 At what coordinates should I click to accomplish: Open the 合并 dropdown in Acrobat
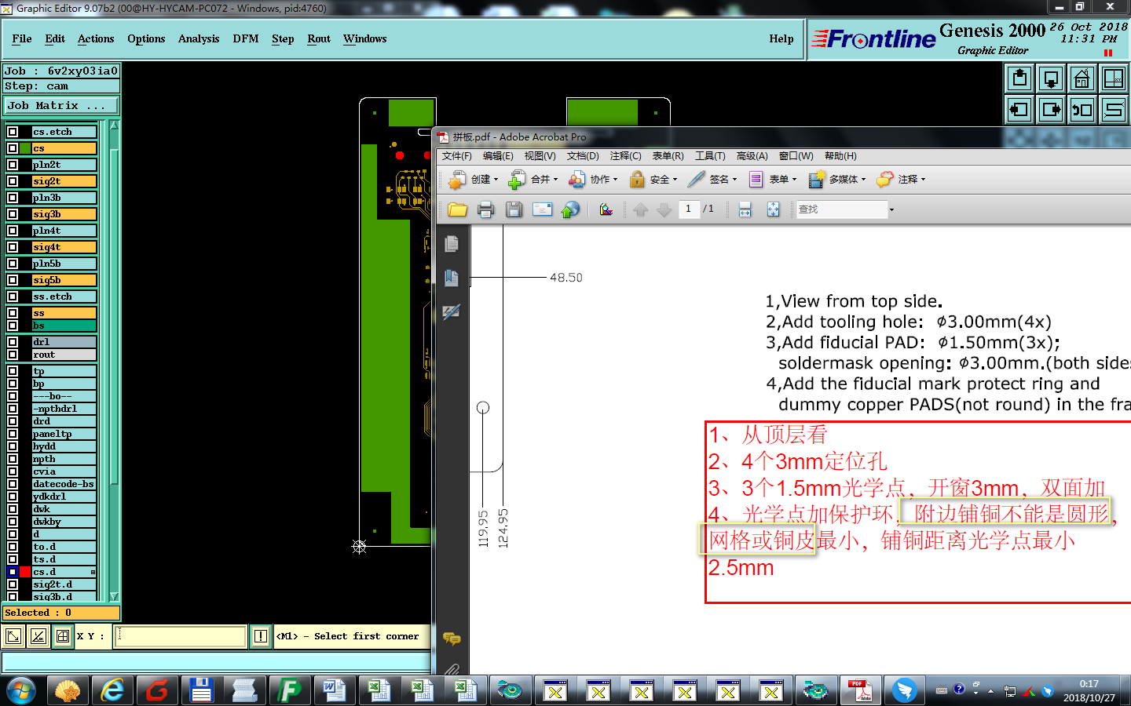533,180
